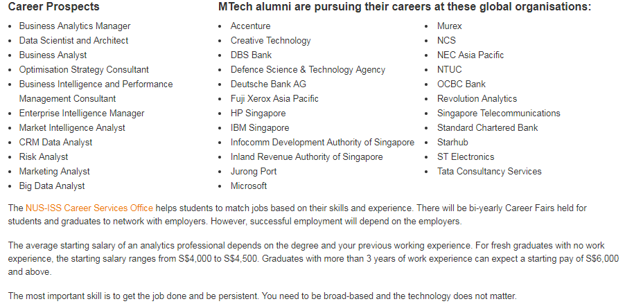Click the Career Prospects heading

point(54,7)
